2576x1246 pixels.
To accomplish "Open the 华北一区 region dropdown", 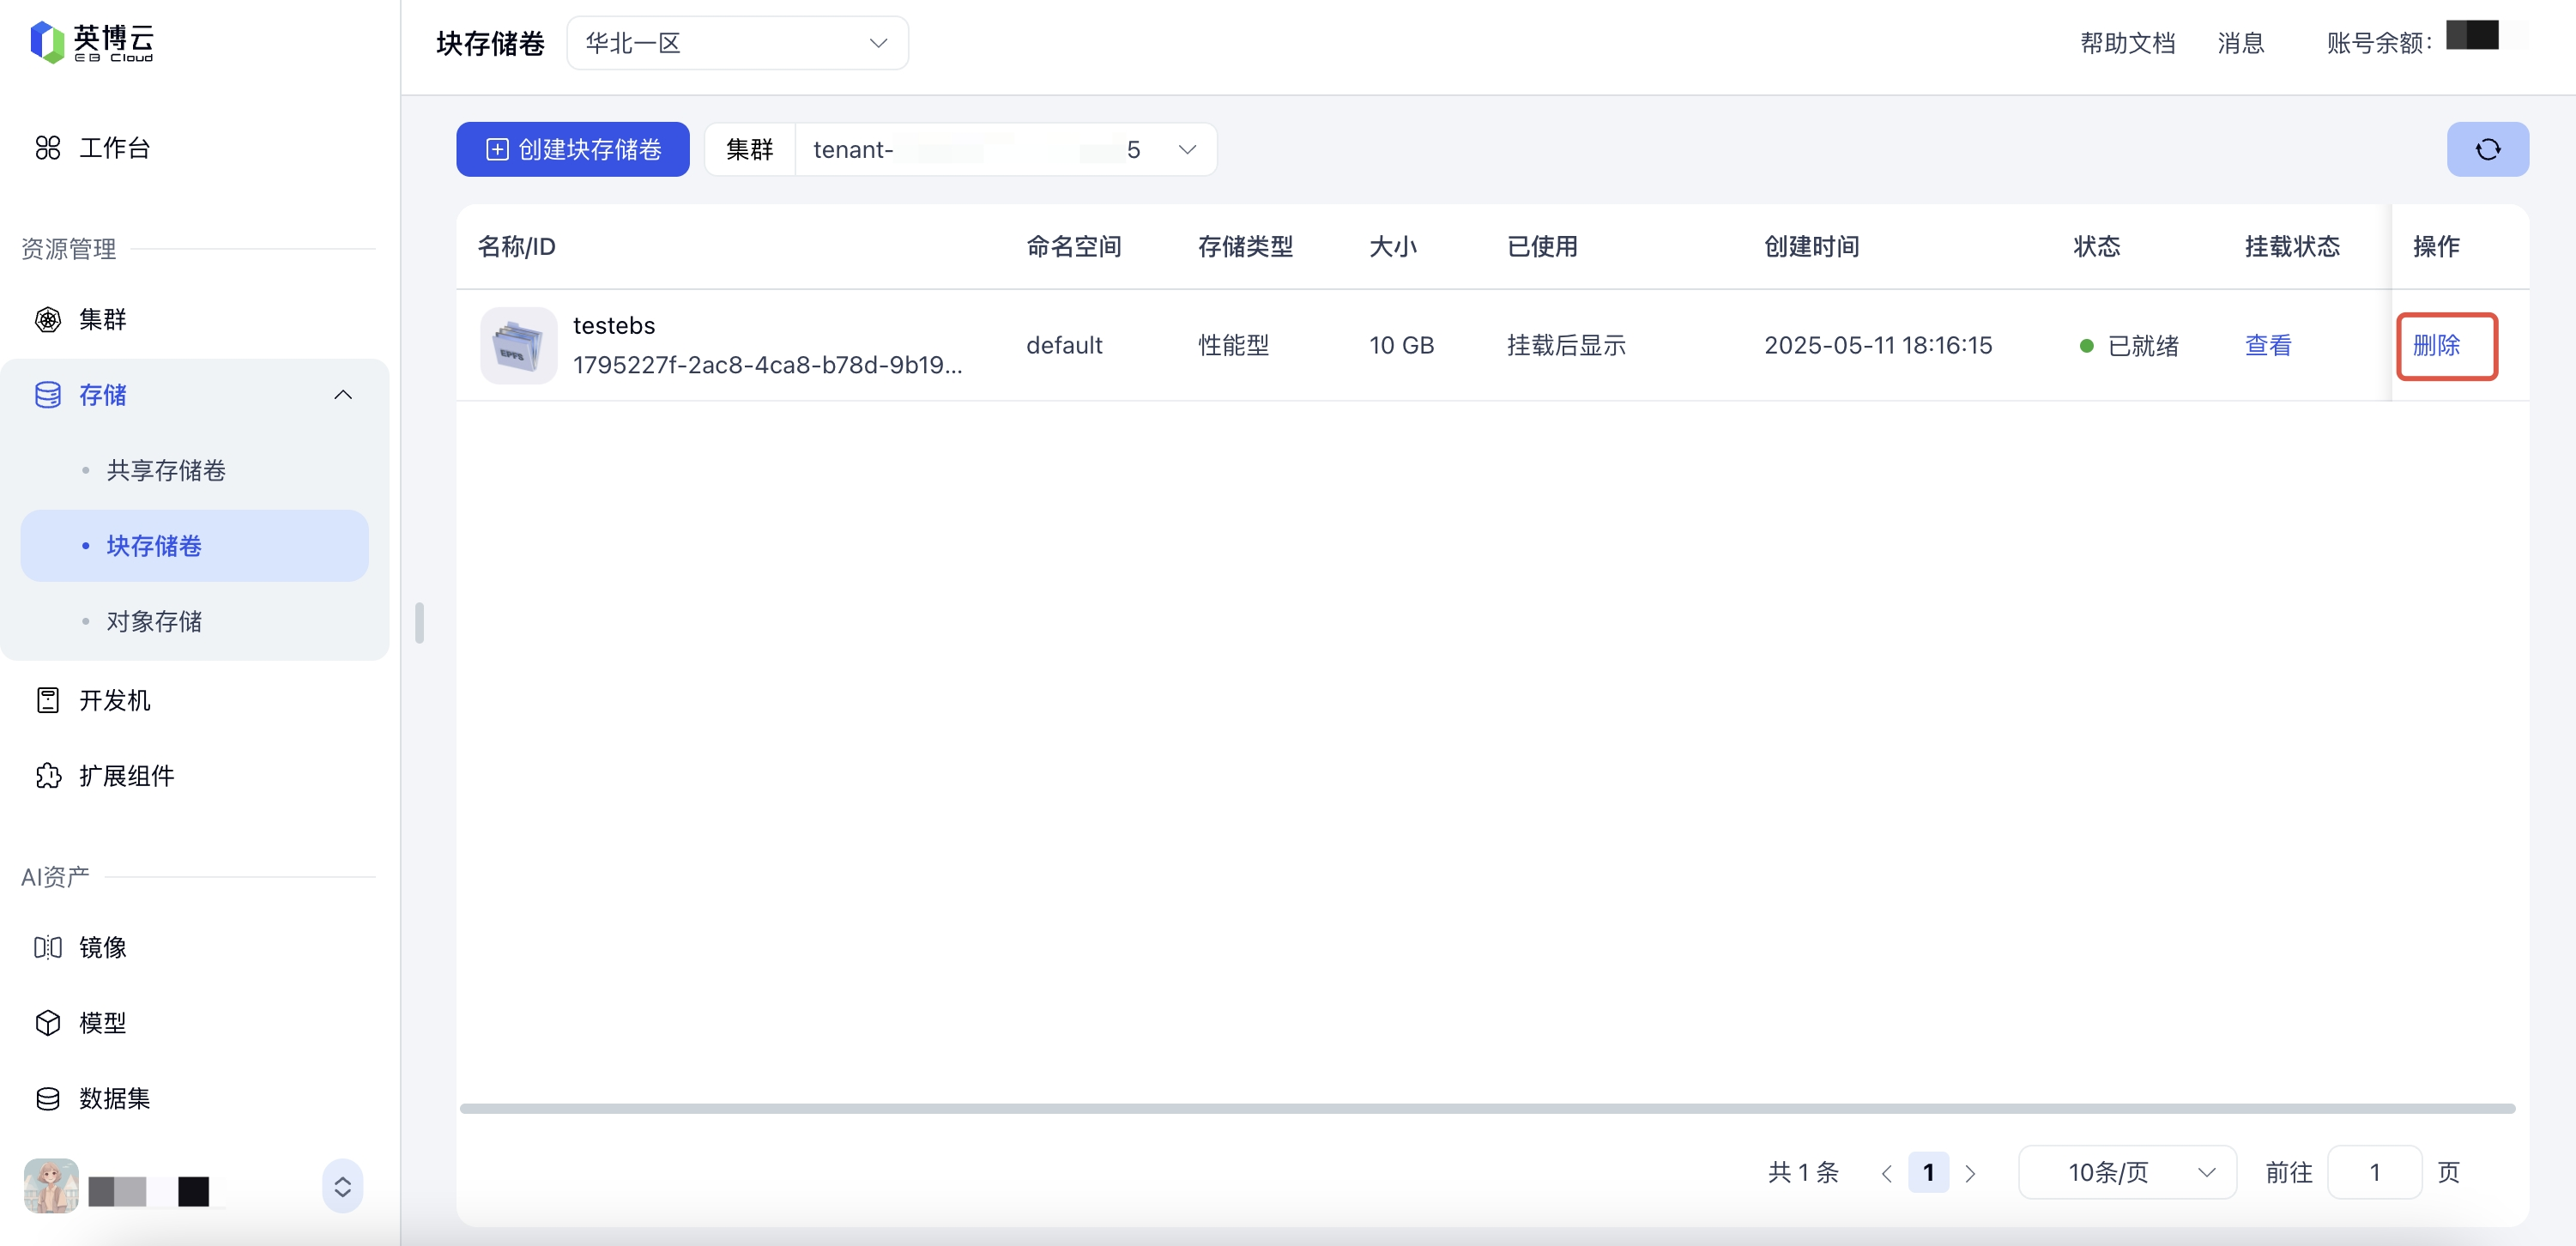I will [x=737, y=43].
